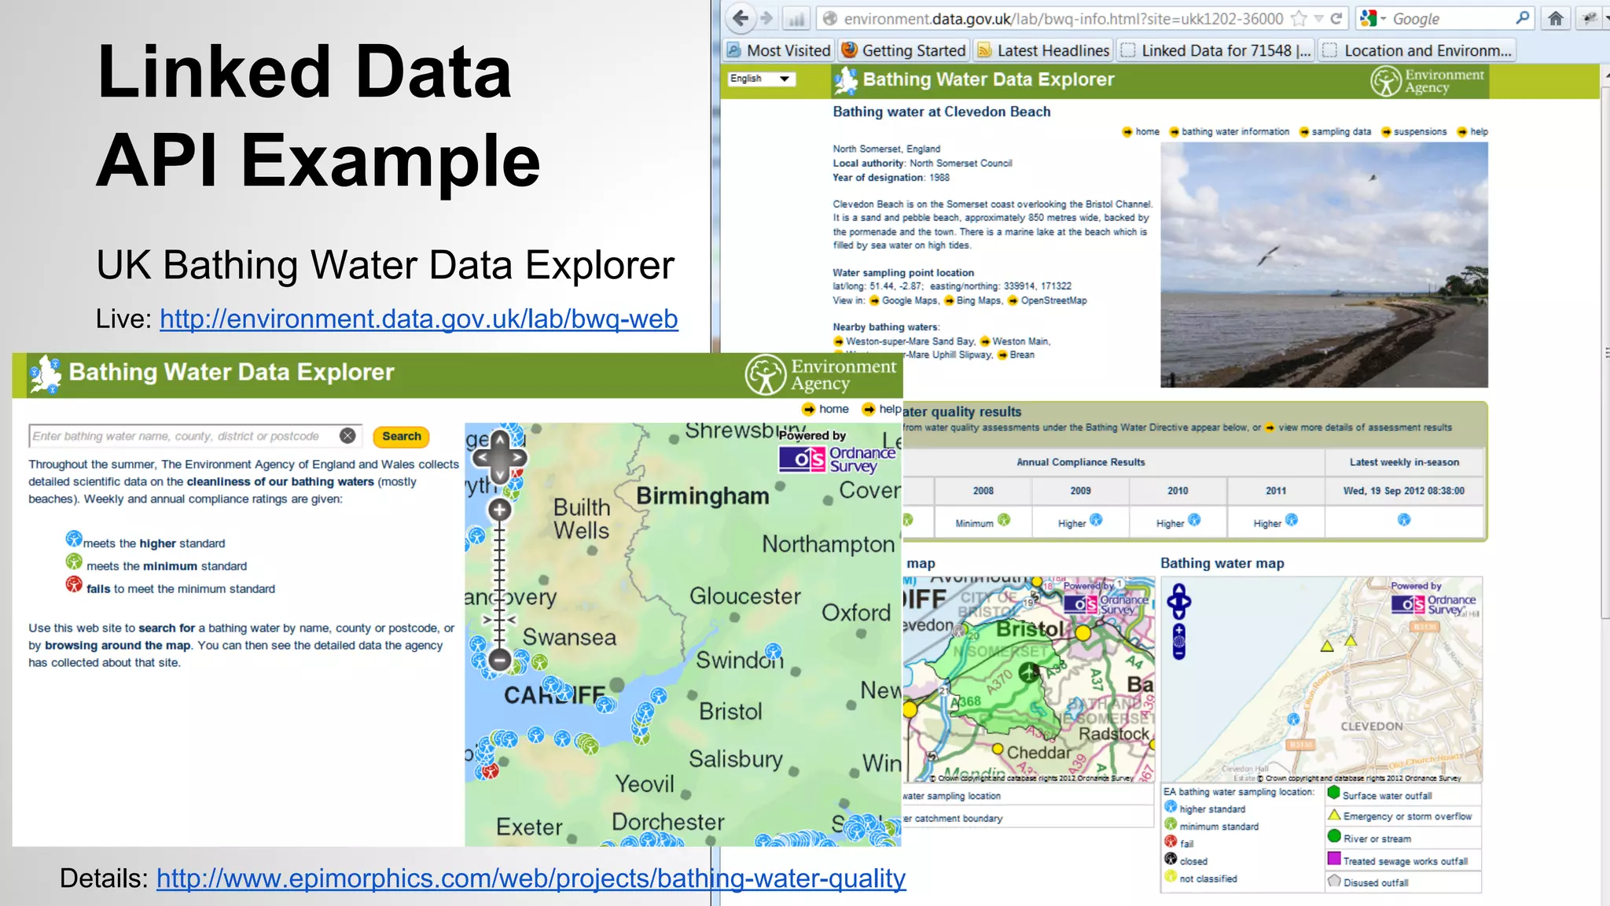
Task: Click the zoom in plus button on the UK map
Action: 499,510
